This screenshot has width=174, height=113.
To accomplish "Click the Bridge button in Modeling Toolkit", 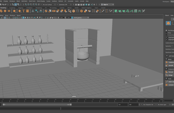I will click(169, 75).
